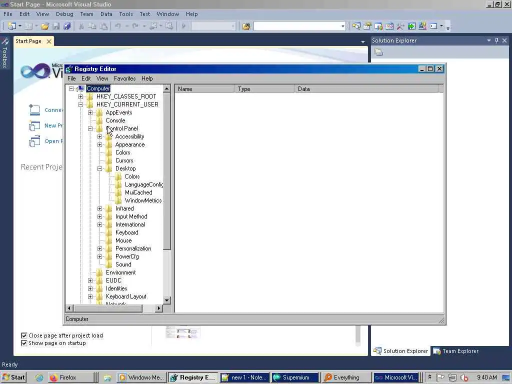Switch to new 1 - Notepad taskbar button
The height and width of the screenshot is (384, 512).
coord(244,377)
